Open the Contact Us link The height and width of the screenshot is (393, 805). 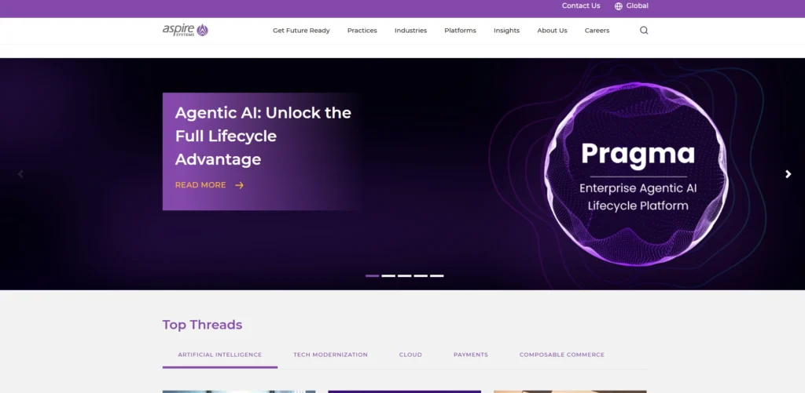581,5
